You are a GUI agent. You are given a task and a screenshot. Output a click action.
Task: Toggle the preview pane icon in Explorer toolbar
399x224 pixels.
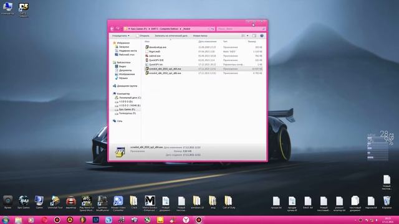coord(254,36)
